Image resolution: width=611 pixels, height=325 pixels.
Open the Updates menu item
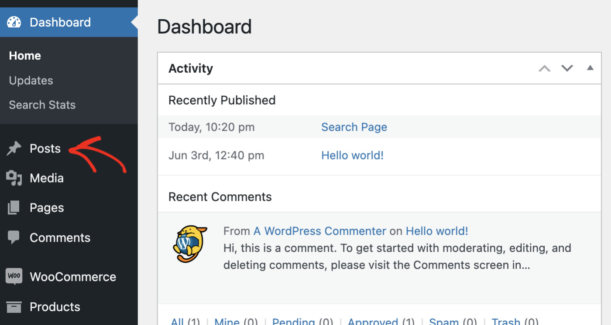31,80
